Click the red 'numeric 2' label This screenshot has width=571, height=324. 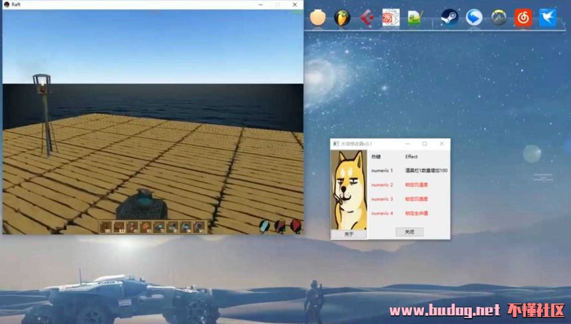tap(382, 185)
